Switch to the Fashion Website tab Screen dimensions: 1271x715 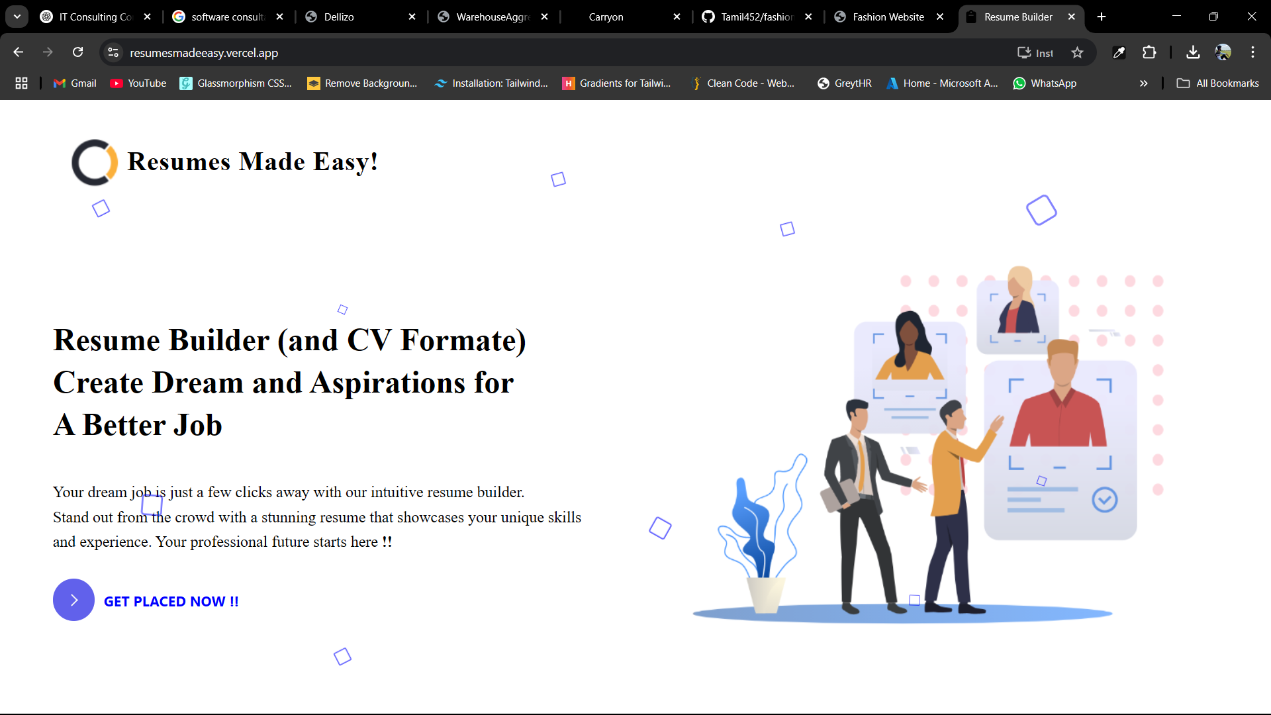coord(887,17)
